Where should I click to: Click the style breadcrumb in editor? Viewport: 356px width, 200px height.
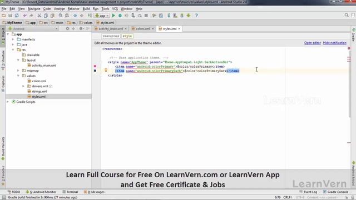click(127, 36)
